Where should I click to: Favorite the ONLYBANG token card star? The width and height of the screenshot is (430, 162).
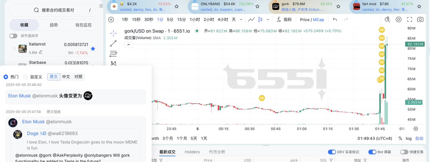[x=257, y=6]
